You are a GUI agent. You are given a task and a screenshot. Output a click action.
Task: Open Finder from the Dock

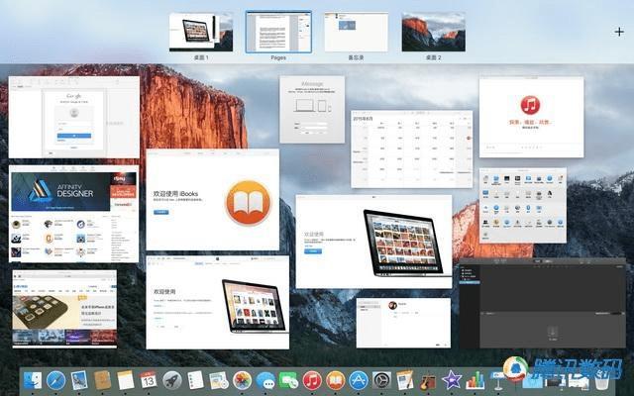[33, 380]
